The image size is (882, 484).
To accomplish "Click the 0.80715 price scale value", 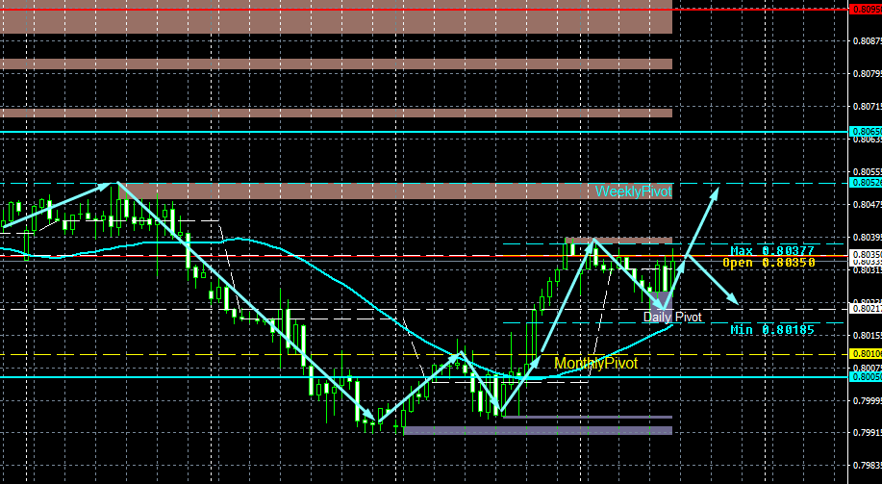I will [867, 107].
